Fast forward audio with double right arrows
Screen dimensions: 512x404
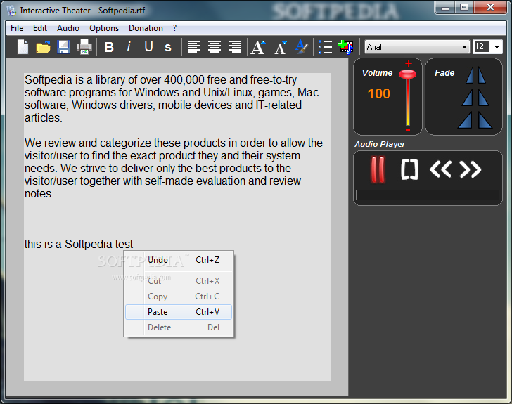coord(471,169)
